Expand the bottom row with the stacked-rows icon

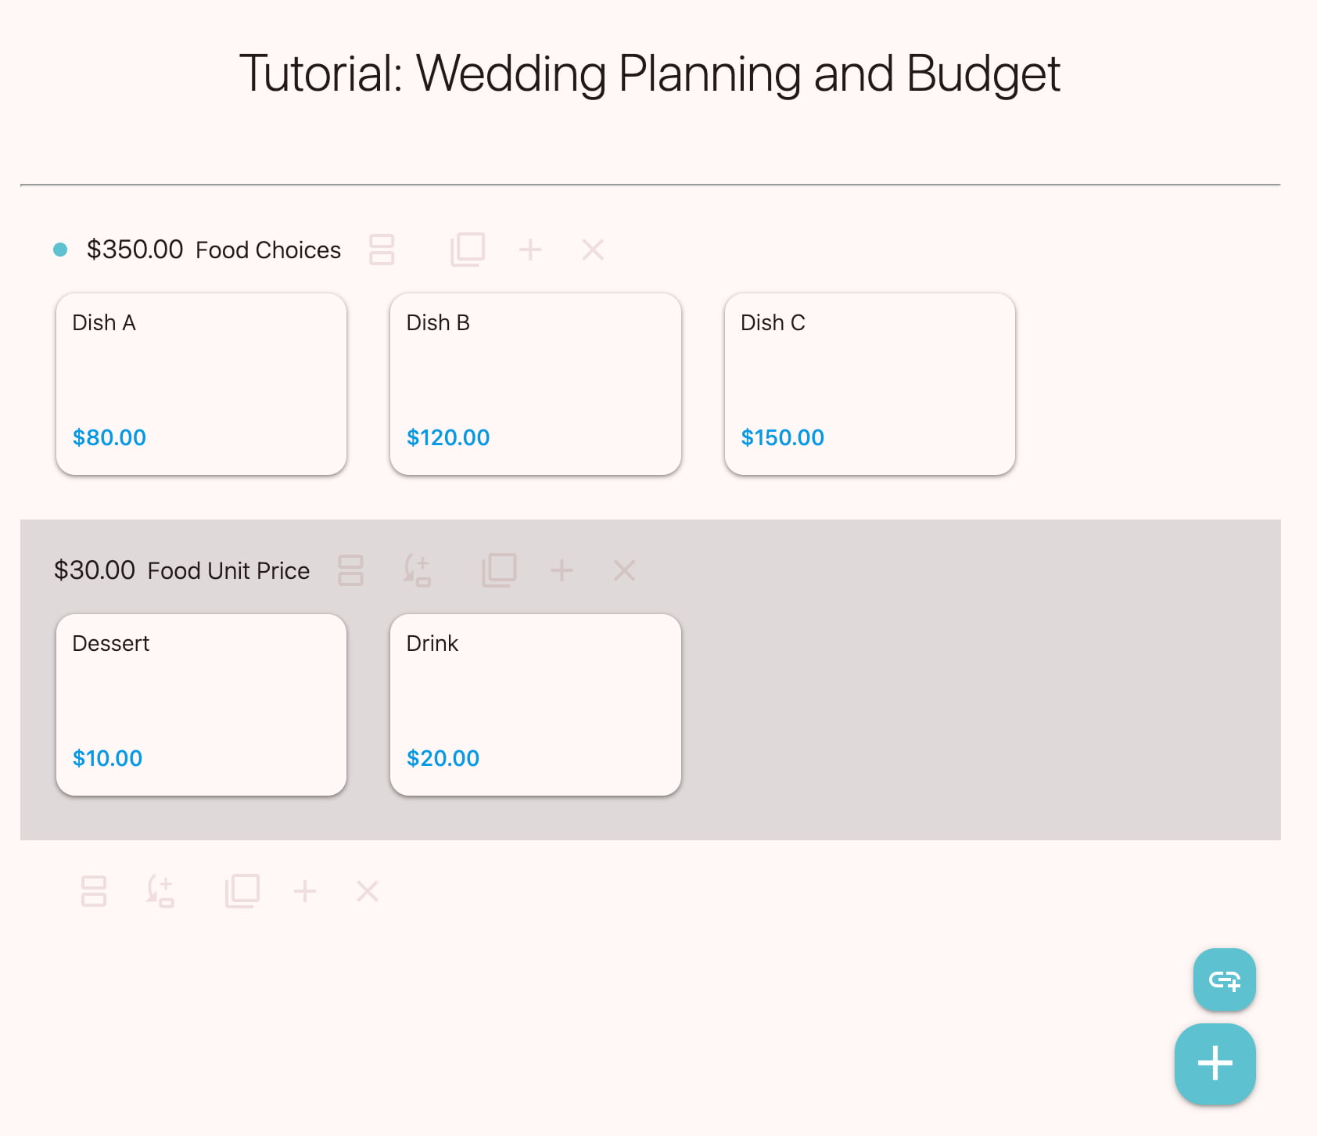(94, 890)
